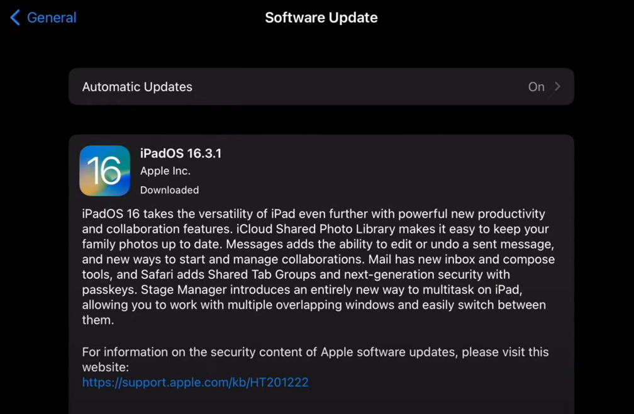Tap the Mail new inbox and compose line
The height and width of the screenshot is (414, 634).
[318, 259]
